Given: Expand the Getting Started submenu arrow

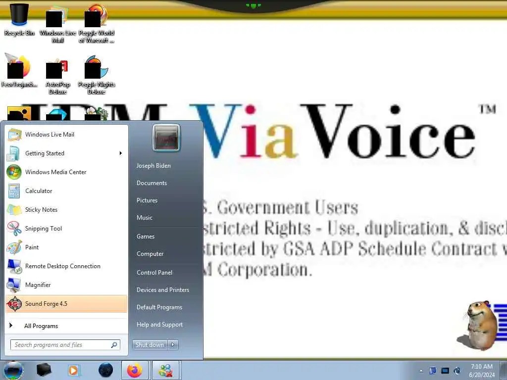Looking at the screenshot, I should [121, 153].
